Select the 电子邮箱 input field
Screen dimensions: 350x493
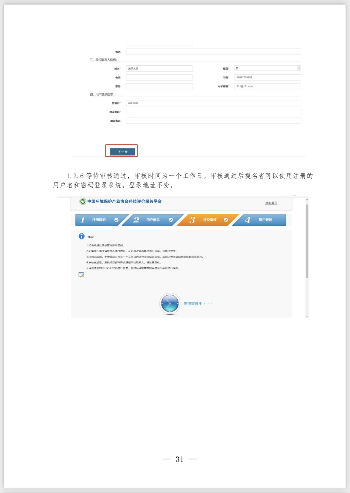[267, 86]
